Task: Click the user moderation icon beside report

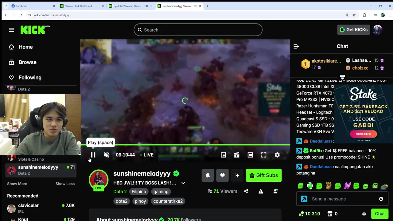Action: (x=275, y=191)
